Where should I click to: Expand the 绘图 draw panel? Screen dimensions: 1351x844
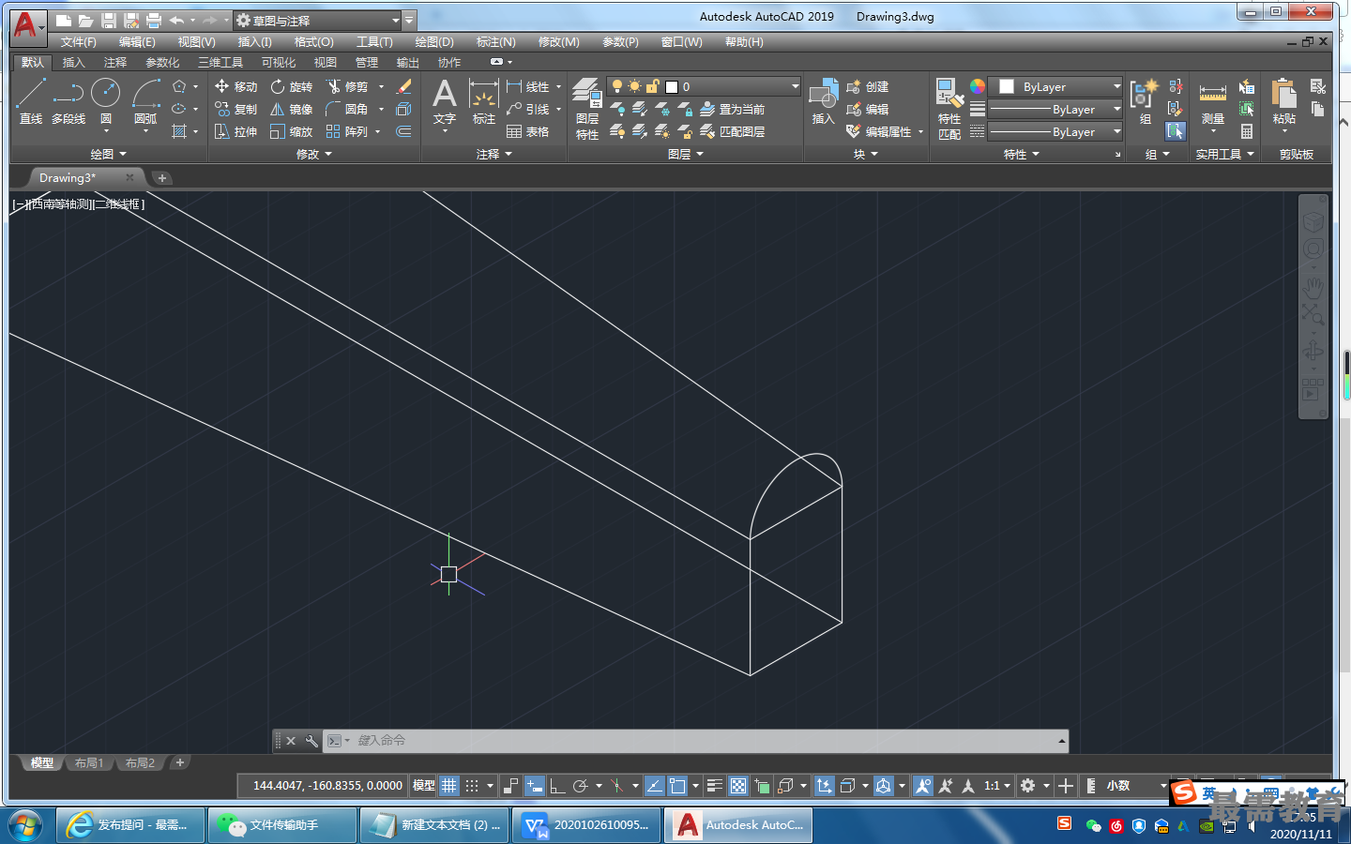pyautogui.click(x=108, y=154)
